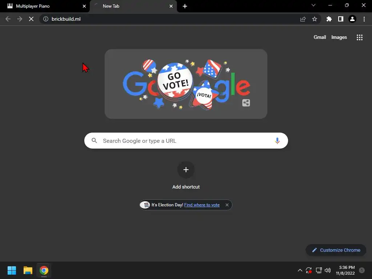
Task: Open network settings from tray
Action: point(319,270)
